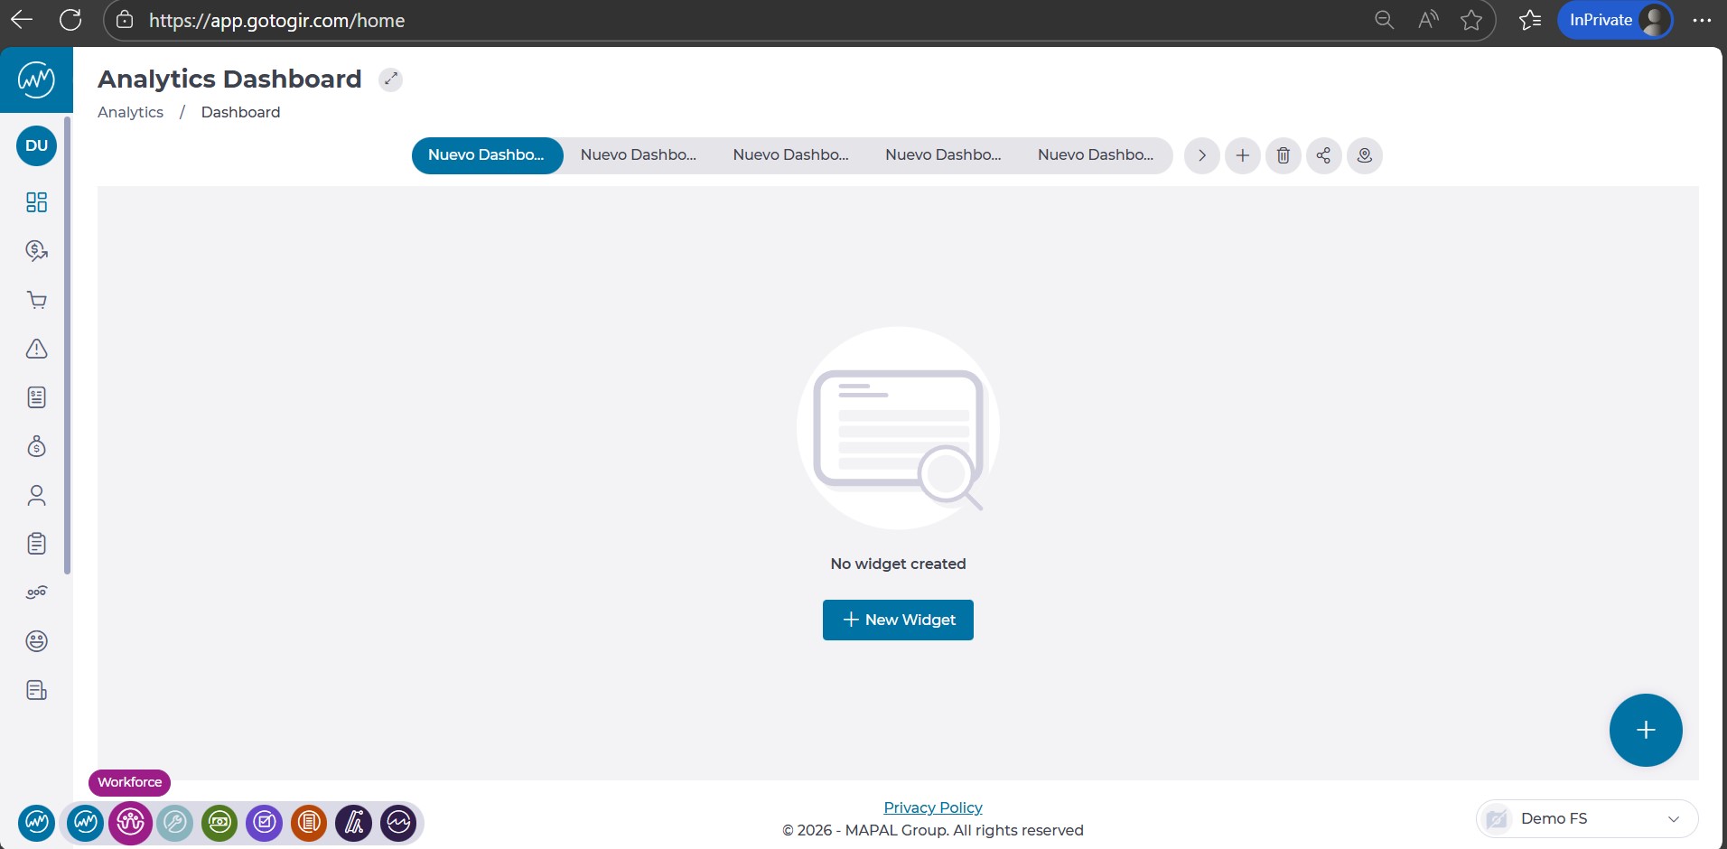Click the shopping cart sidebar icon
The width and height of the screenshot is (1727, 849).
[36, 300]
